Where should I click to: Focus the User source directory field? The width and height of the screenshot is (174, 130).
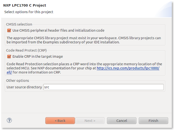point(103,87)
